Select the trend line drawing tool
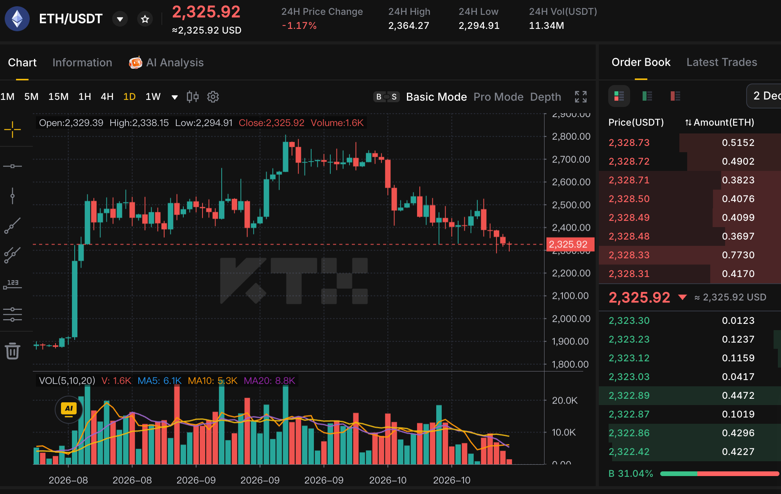Screen dimensions: 781x494 click(x=13, y=226)
